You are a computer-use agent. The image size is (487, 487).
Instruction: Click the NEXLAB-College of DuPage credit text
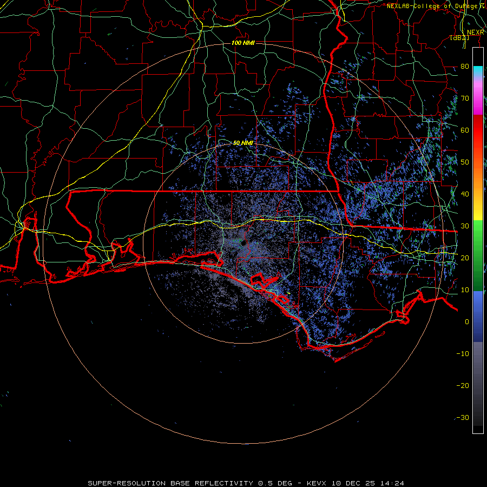click(x=436, y=6)
